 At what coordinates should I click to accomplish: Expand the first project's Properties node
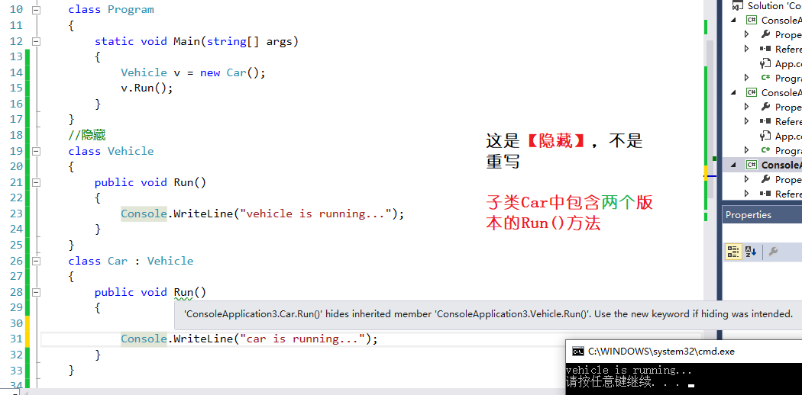pyautogui.click(x=746, y=35)
